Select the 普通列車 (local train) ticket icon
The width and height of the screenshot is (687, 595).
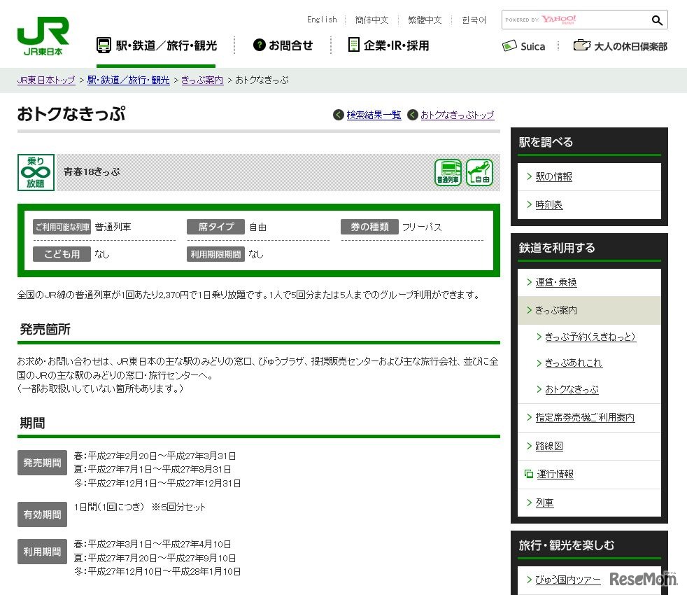448,171
